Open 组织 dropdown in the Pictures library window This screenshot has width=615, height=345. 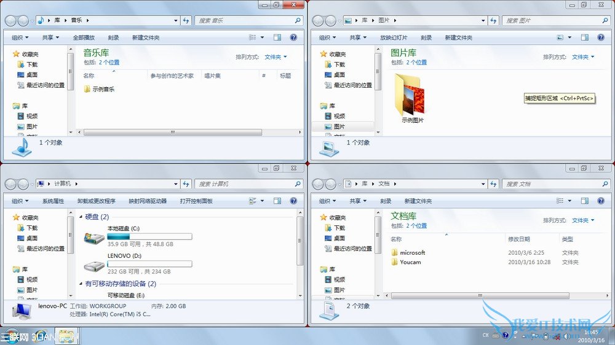pos(328,37)
